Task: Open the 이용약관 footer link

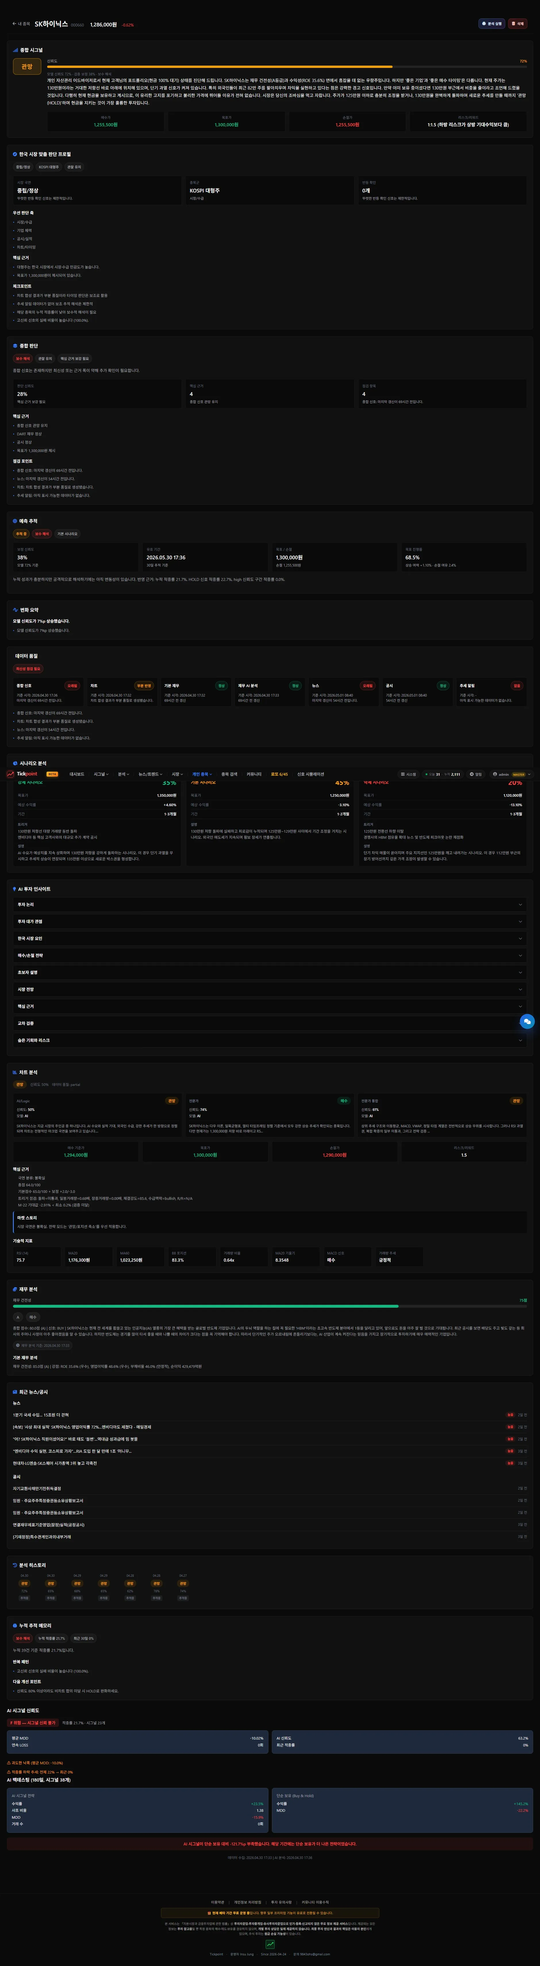Action: [x=217, y=1902]
